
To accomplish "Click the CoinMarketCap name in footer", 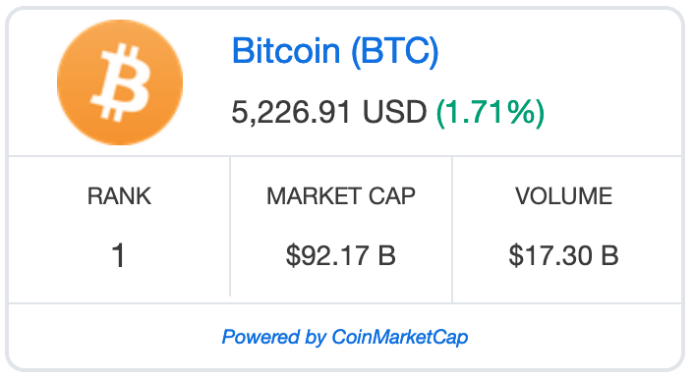I will pos(400,337).
